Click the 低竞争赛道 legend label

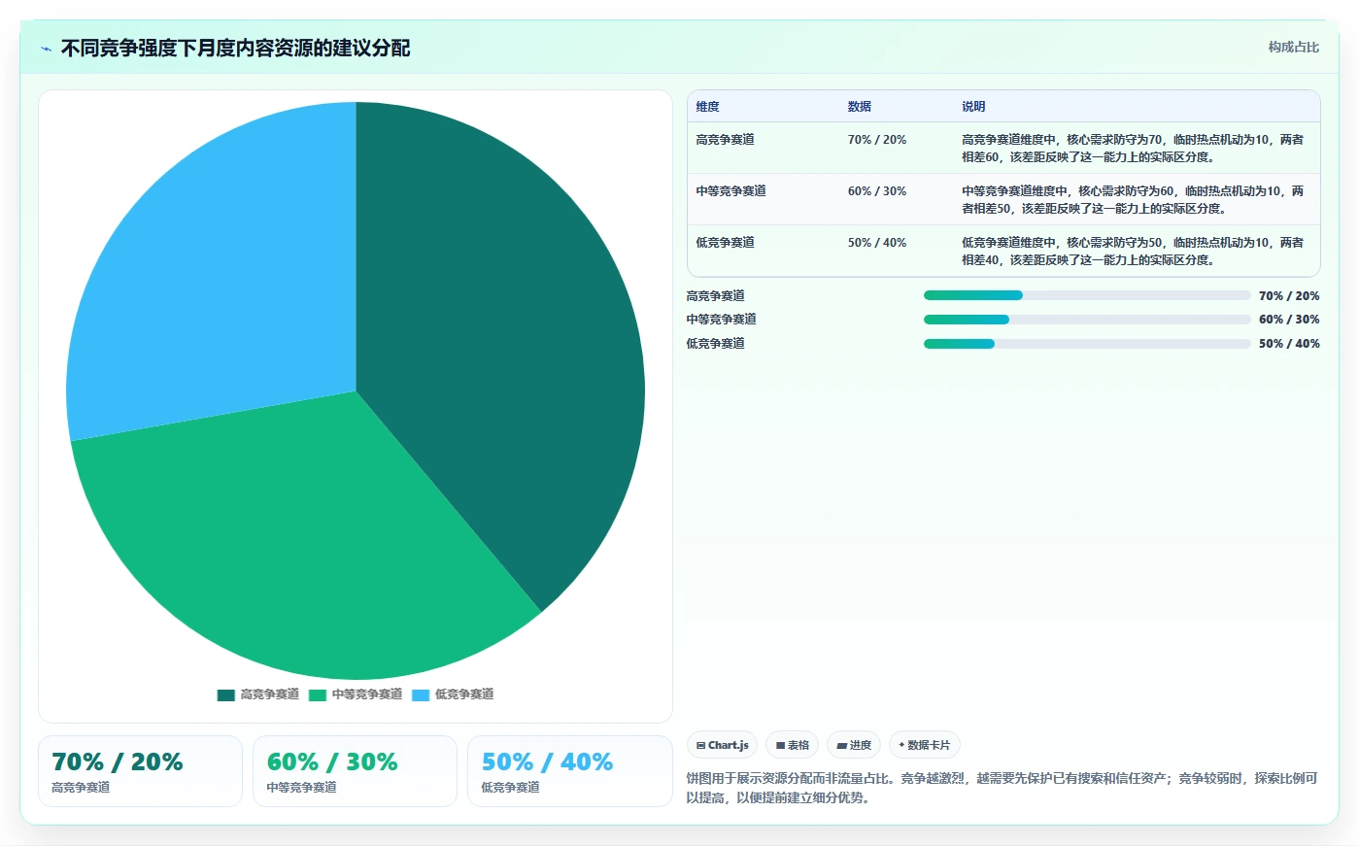[x=464, y=694]
